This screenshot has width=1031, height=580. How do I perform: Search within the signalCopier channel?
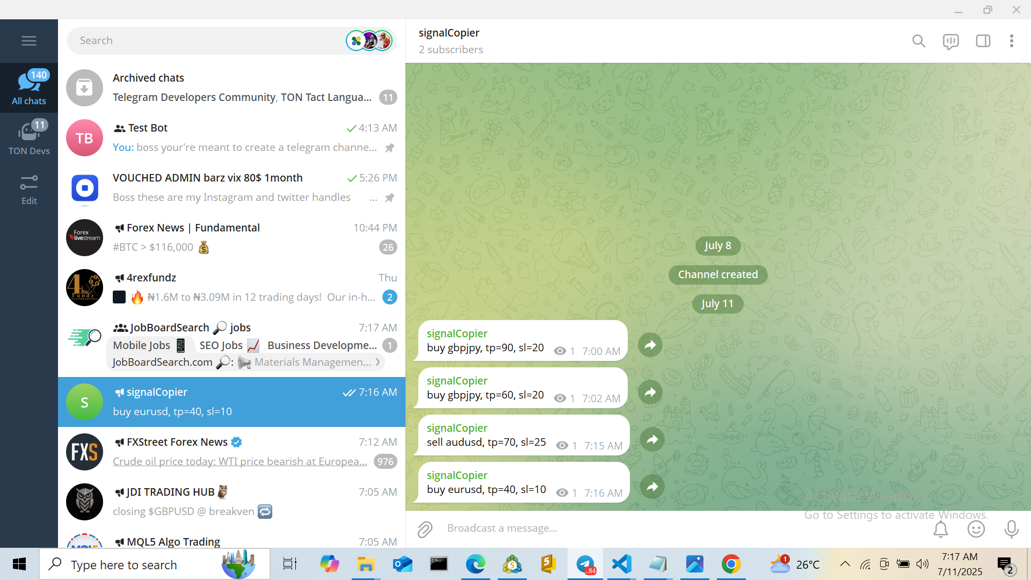(x=919, y=41)
